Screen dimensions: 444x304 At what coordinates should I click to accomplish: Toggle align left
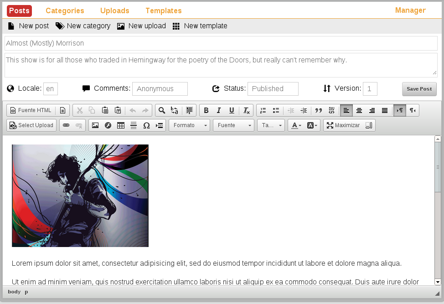tap(346, 110)
